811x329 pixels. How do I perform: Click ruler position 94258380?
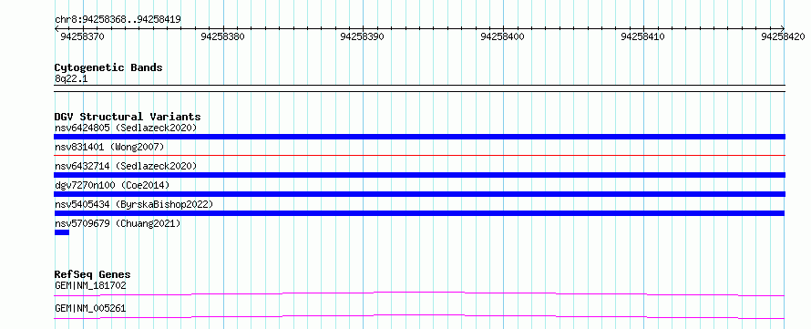pyautogui.click(x=222, y=36)
